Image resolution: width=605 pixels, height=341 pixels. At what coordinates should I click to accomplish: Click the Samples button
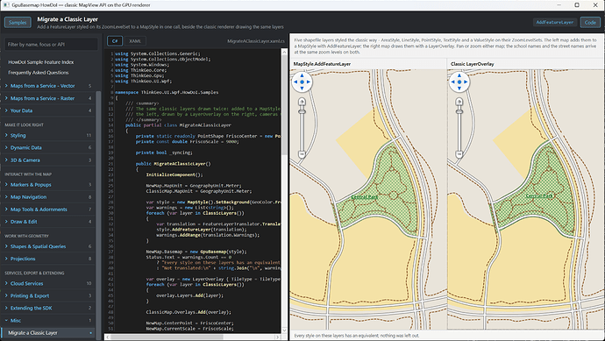pos(18,23)
